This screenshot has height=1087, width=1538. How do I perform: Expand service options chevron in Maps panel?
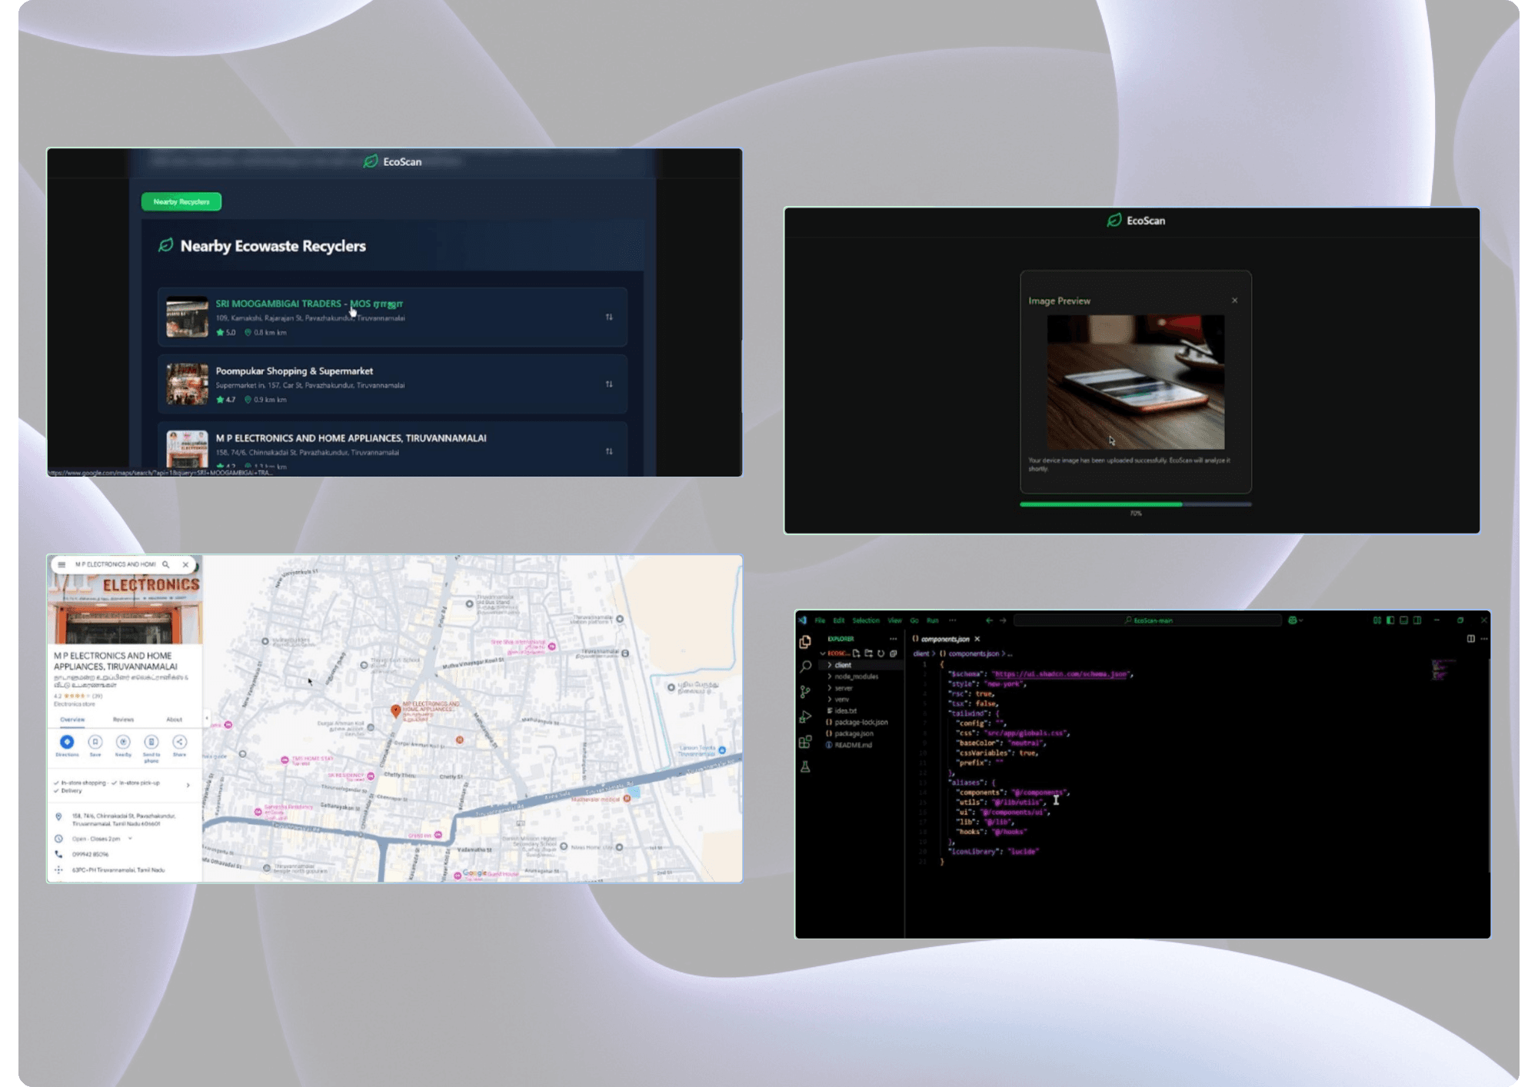[x=188, y=786]
